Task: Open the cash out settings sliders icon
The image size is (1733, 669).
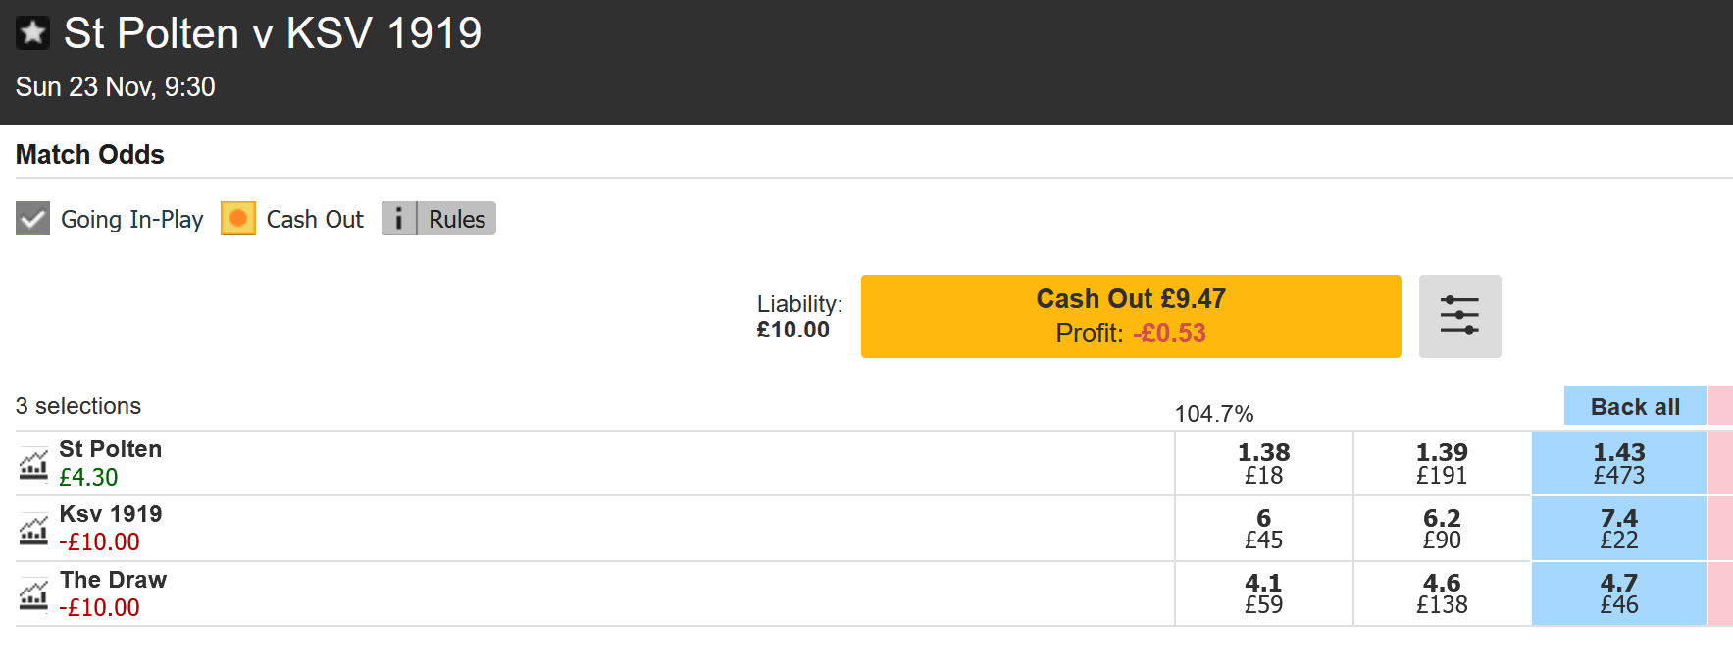Action: (x=1459, y=316)
